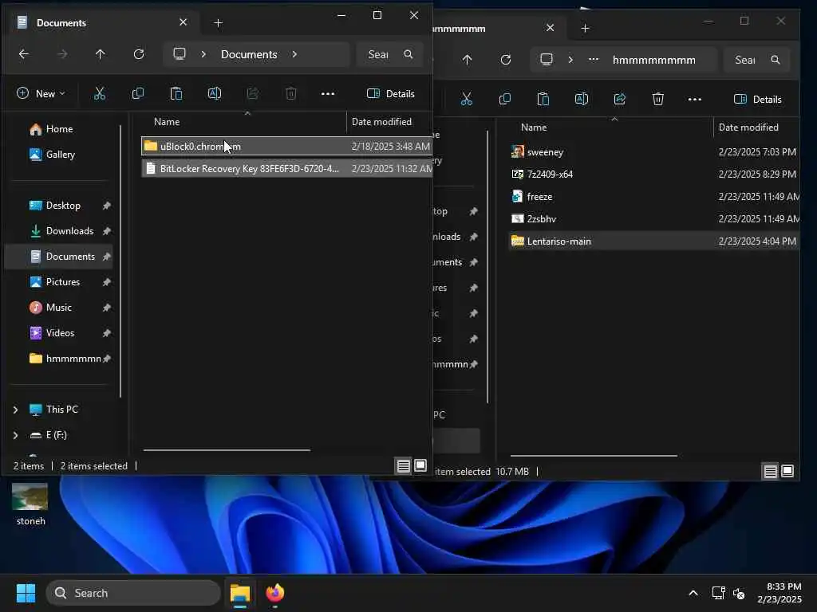The image size is (817, 612).
Task: Click search magnifier in Documents window
Action: (x=408, y=54)
